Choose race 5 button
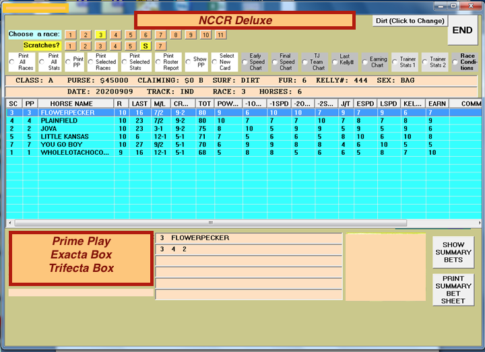485x352 pixels. (131, 34)
